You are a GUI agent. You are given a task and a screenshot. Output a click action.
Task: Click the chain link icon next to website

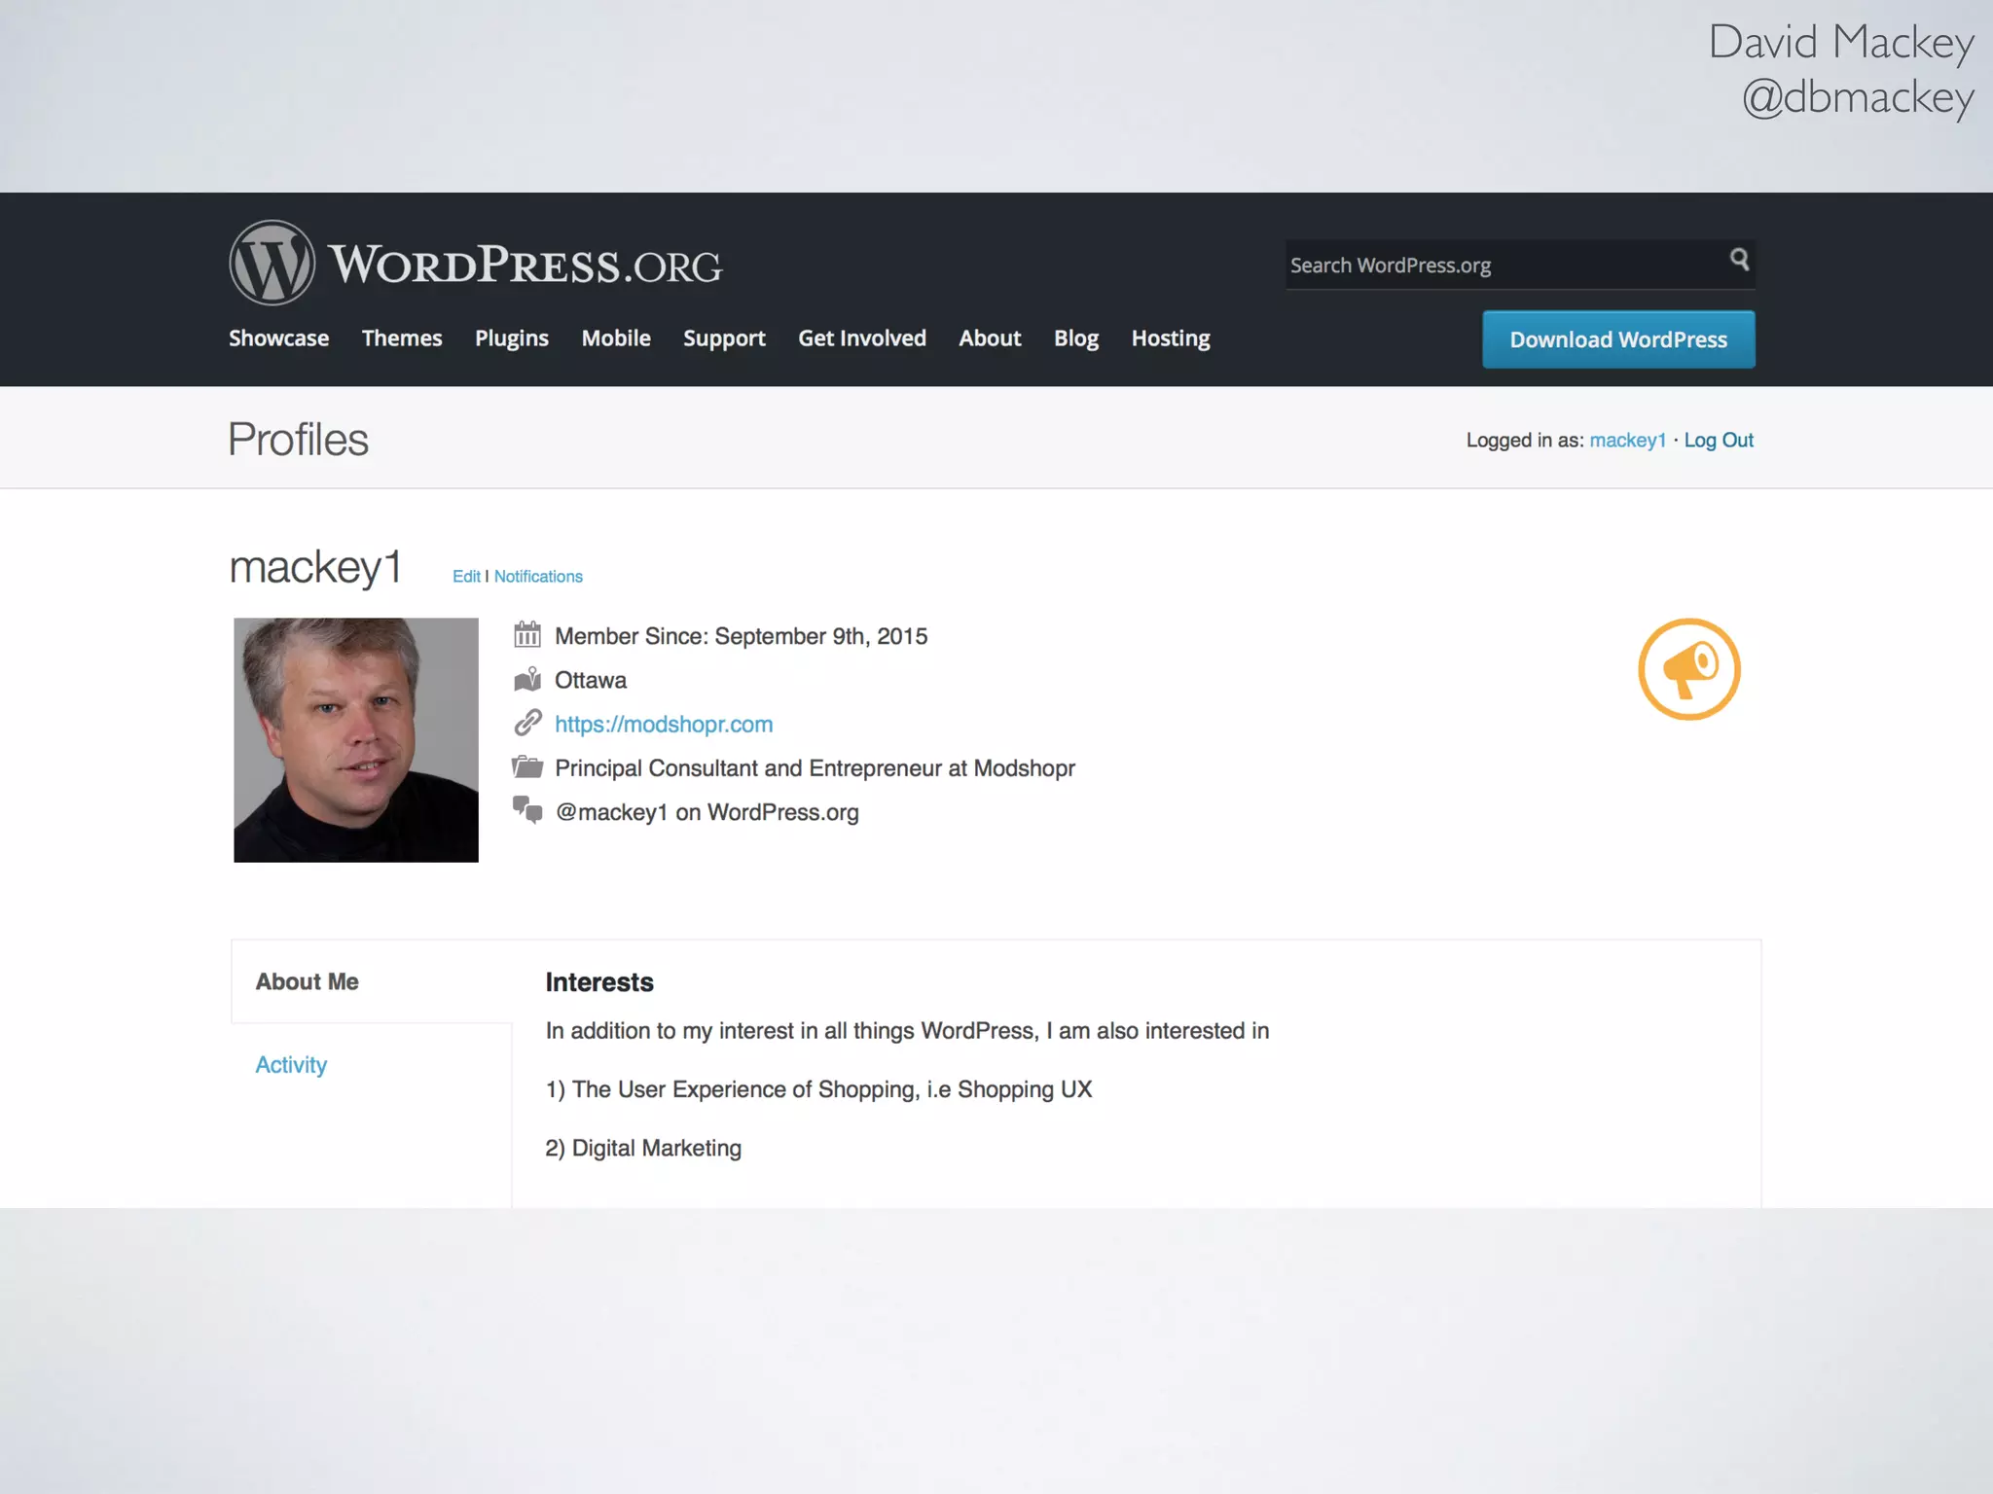(x=527, y=723)
